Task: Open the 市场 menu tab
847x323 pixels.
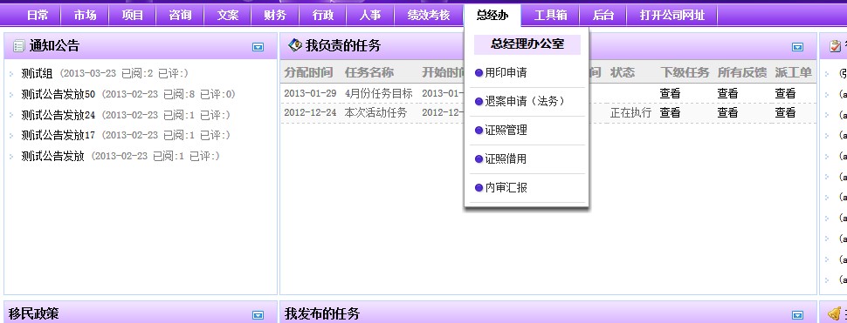Action: [x=85, y=16]
